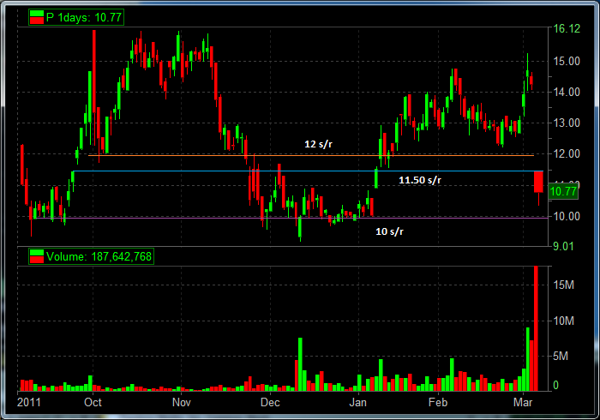Click the green 10.77 current price tag
The width and height of the screenshot is (600, 420).
coord(563,192)
